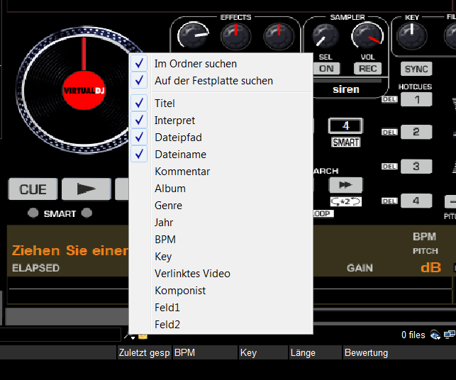Click the yellow folder icon by search
456x380 pixels.
(x=143, y=337)
